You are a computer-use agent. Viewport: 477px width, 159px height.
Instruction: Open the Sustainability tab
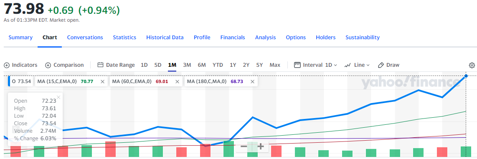362,38
